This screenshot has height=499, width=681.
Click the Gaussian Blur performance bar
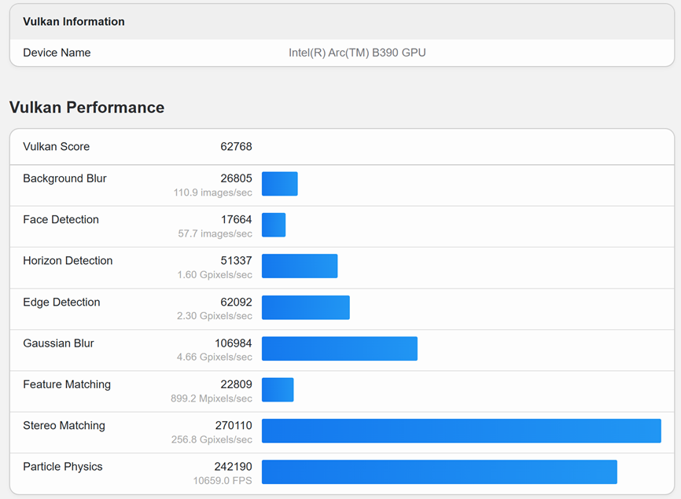(x=339, y=348)
